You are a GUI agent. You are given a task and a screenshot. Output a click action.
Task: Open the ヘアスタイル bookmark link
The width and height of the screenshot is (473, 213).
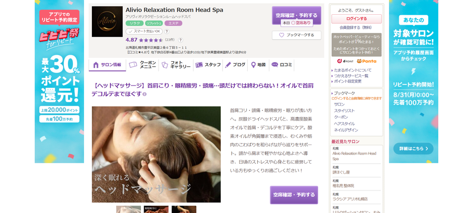(344, 123)
